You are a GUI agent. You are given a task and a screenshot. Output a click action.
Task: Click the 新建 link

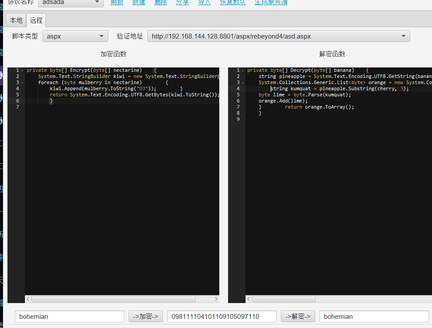(139, 2)
